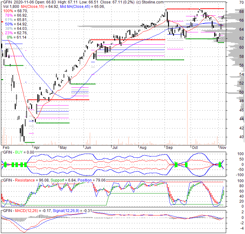Viewport: 245px width, 234px height.
Task: Select the 100% = 68.70 Fibonacci level
Action: click(15, 11)
